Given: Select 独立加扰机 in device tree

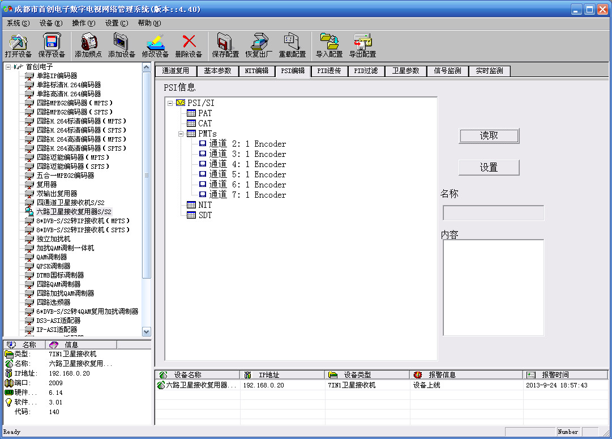Looking at the screenshot, I should click(x=53, y=239).
